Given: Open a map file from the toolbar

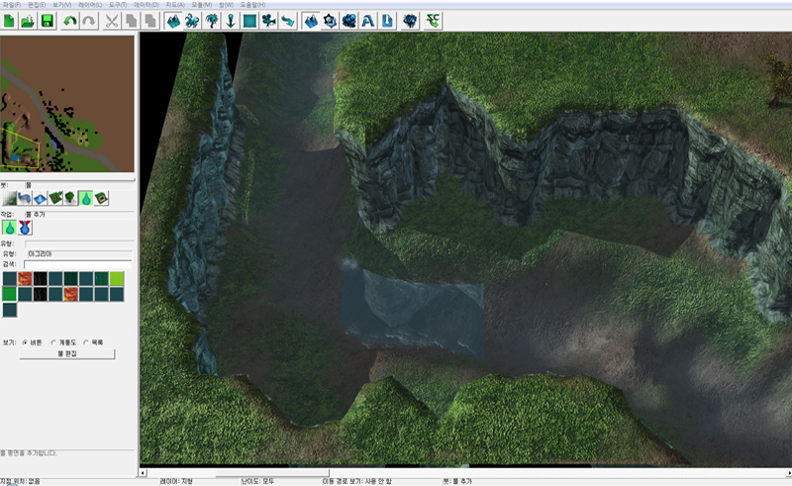Looking at the screenshot, I should (x=29, y=21).
